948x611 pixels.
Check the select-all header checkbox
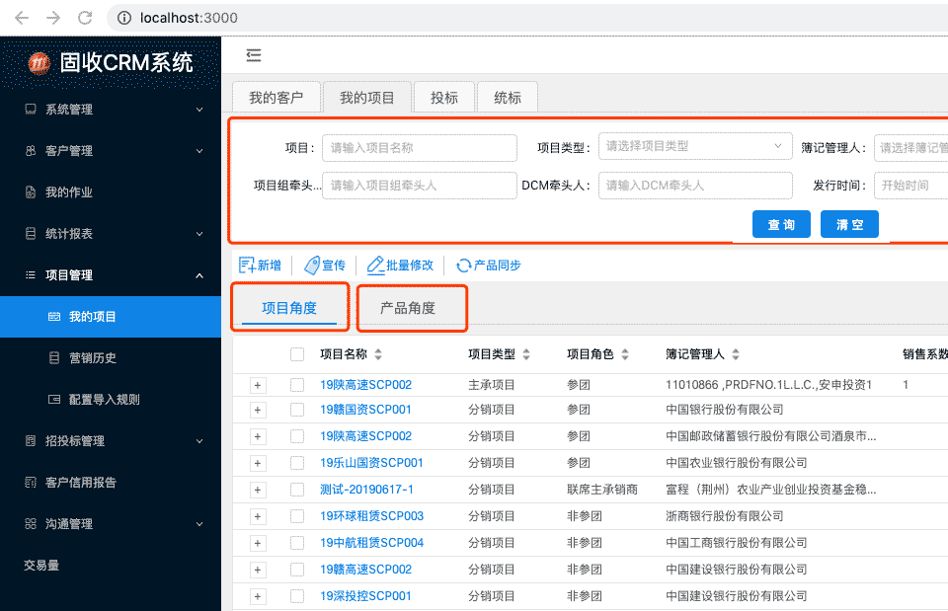(x=297, y=354)
